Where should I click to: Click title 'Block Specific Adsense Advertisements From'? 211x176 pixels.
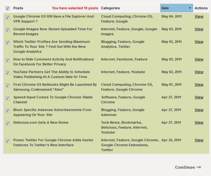52,112
